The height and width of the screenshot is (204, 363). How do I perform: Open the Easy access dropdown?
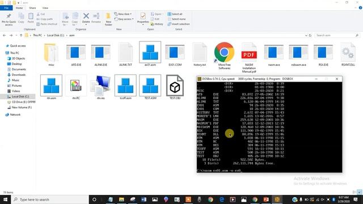click(124, 19)
